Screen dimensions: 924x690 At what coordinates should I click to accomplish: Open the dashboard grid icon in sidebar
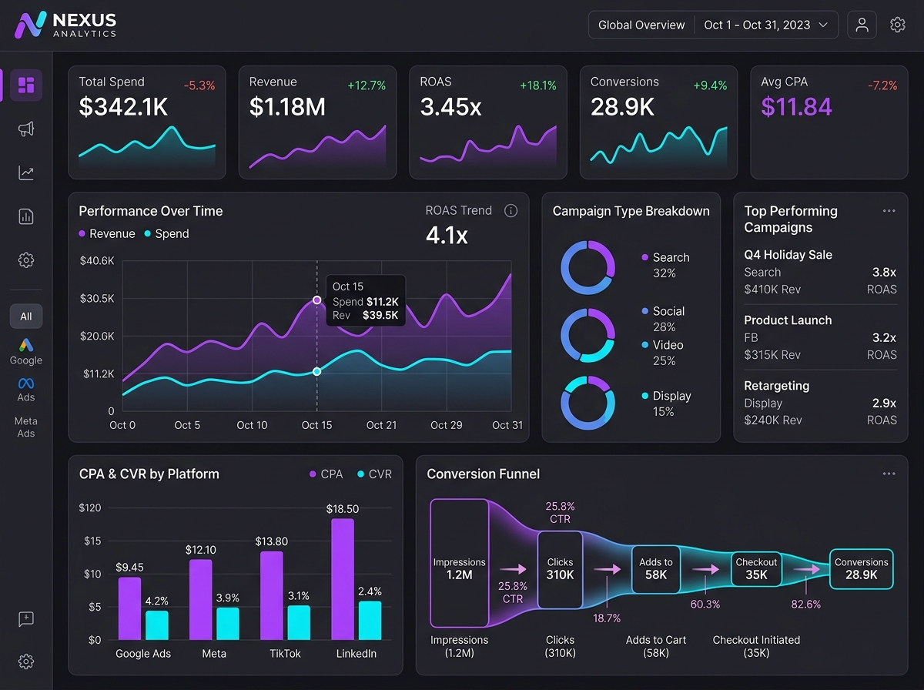coord(26,84)
